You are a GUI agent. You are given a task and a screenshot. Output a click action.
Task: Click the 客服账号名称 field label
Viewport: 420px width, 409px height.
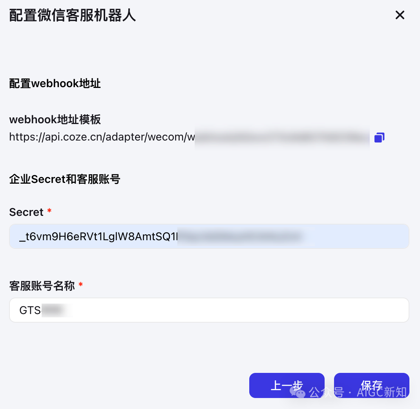click(x=42, y=286)
